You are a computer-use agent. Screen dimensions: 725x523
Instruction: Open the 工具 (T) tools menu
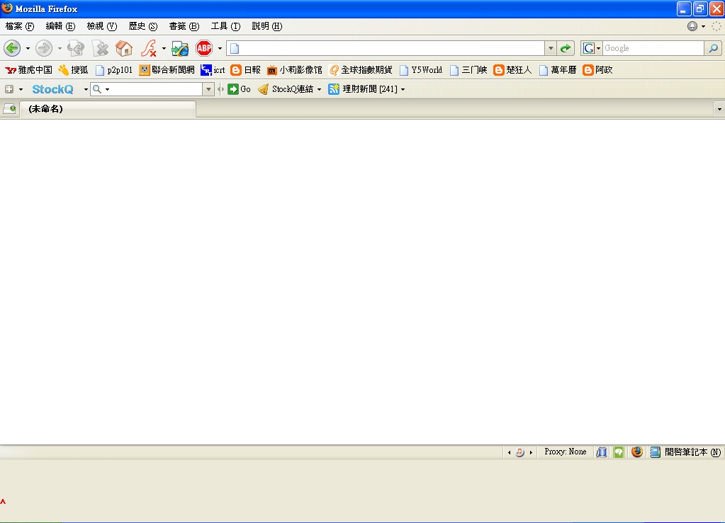225,26
